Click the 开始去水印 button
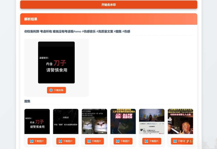 [108, 5]
